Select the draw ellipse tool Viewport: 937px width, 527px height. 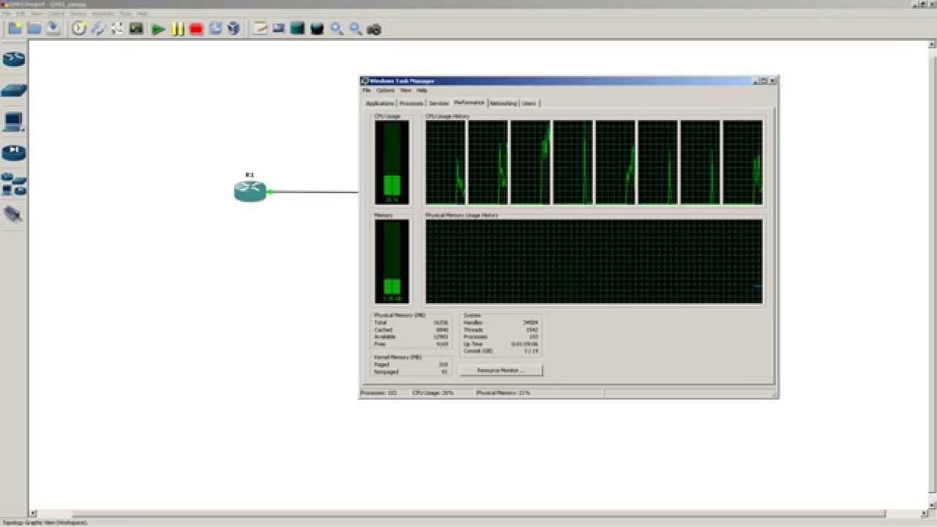tap(317, 29)
